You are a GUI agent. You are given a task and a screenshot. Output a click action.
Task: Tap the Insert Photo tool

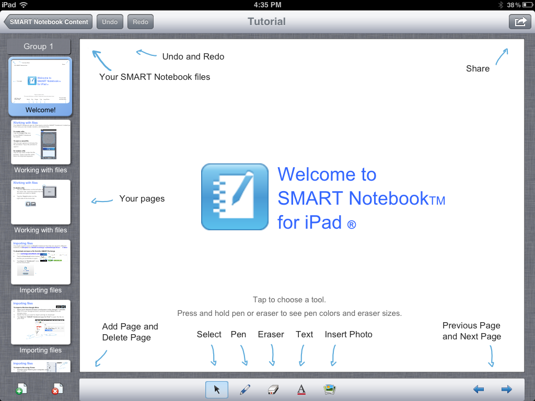click(x=329, y=389)
